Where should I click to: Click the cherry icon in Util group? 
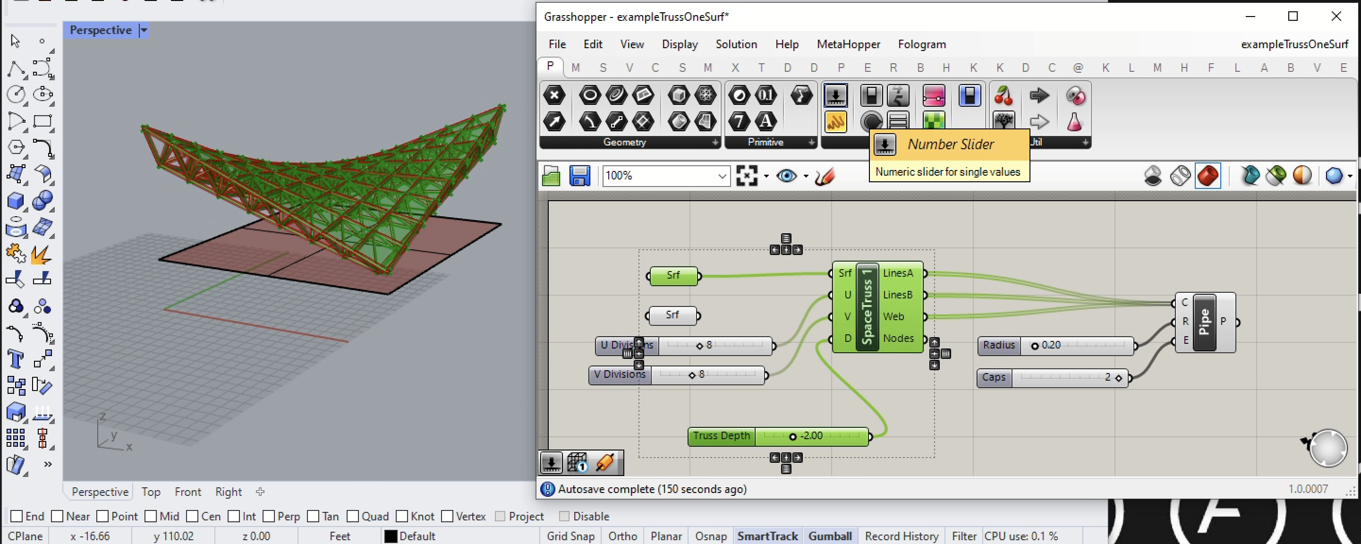1003,95
